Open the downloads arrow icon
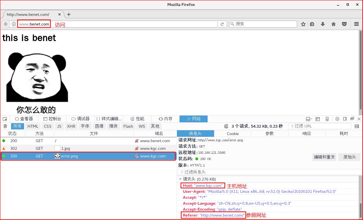363x220 pixels. pyautogui.click(x=323, y=24)
